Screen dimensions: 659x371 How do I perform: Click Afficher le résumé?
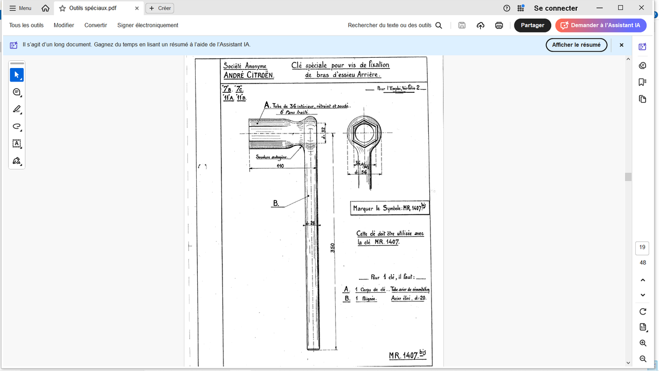576,45
